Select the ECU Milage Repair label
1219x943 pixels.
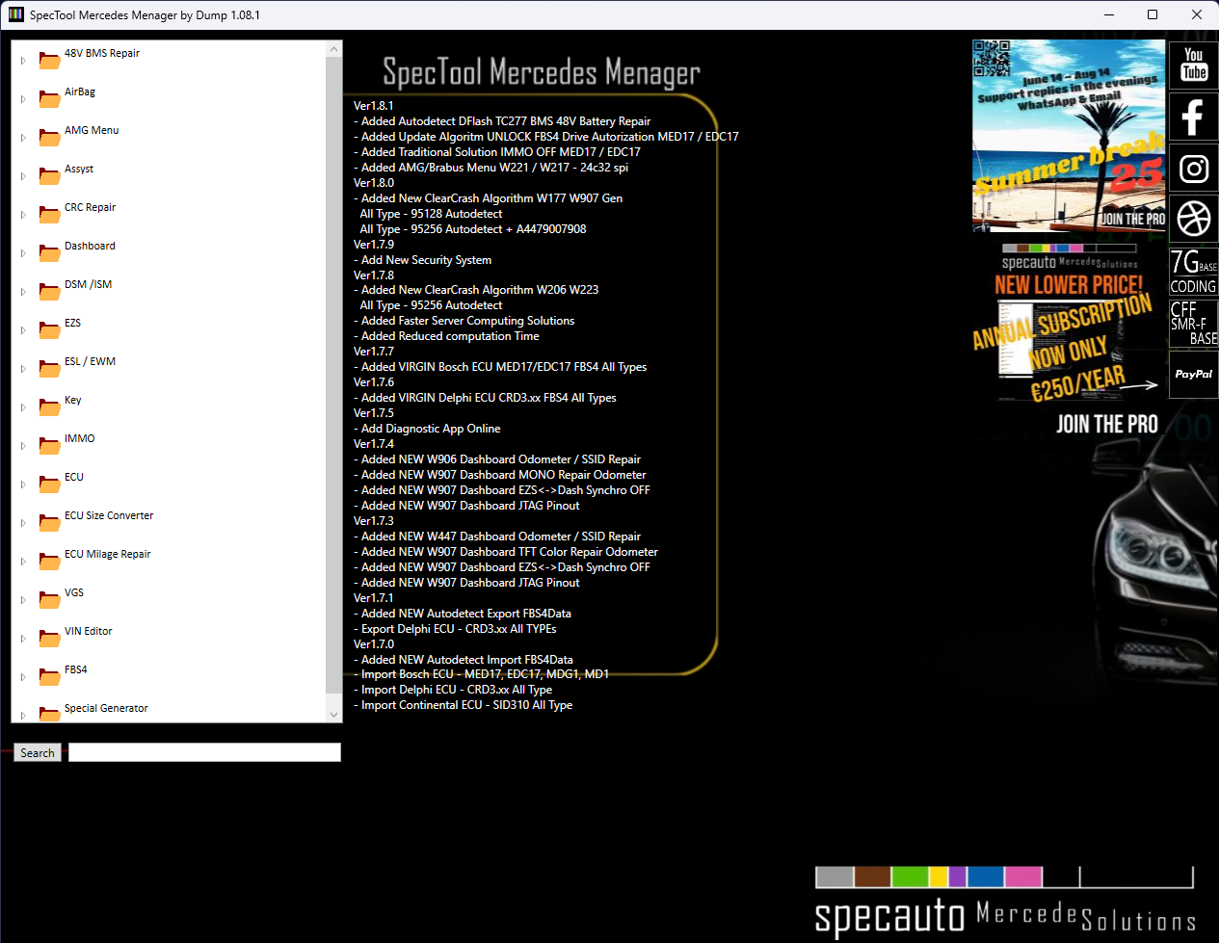(108, 554)
